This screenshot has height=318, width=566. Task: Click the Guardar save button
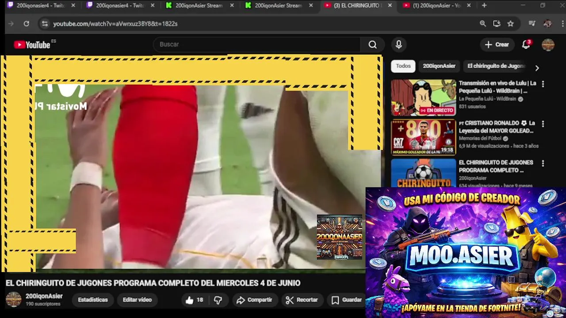pyautogui.click(x=347, y=300)
